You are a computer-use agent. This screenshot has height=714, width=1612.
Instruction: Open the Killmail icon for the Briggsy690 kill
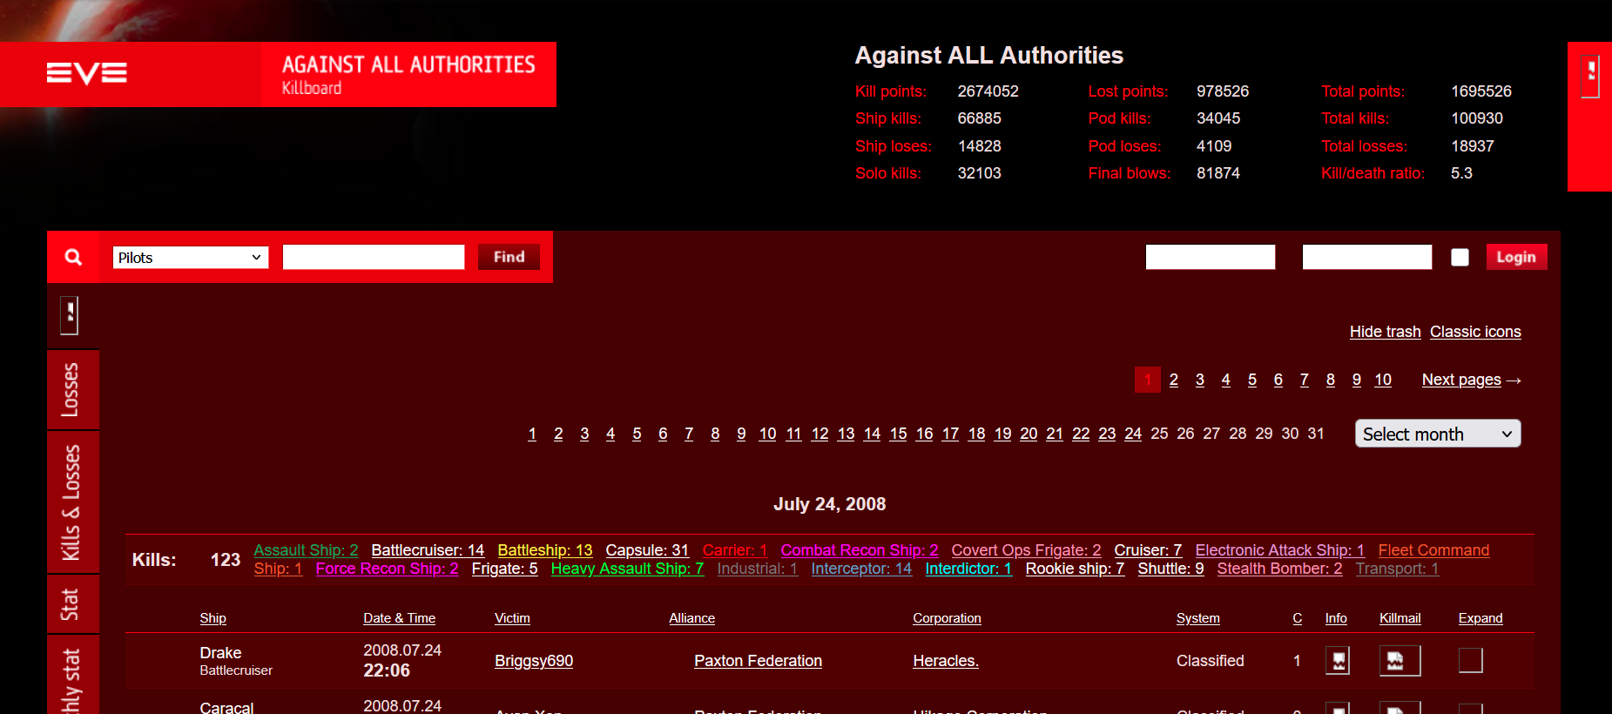coord(1400,661)
